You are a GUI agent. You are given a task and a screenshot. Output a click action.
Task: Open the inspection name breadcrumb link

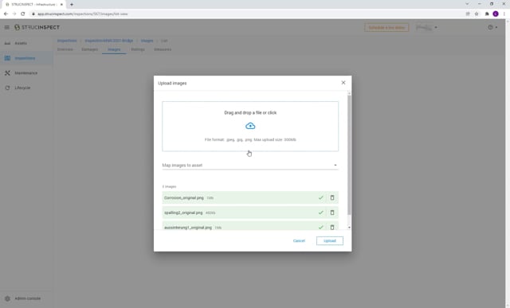click(109, 41)
